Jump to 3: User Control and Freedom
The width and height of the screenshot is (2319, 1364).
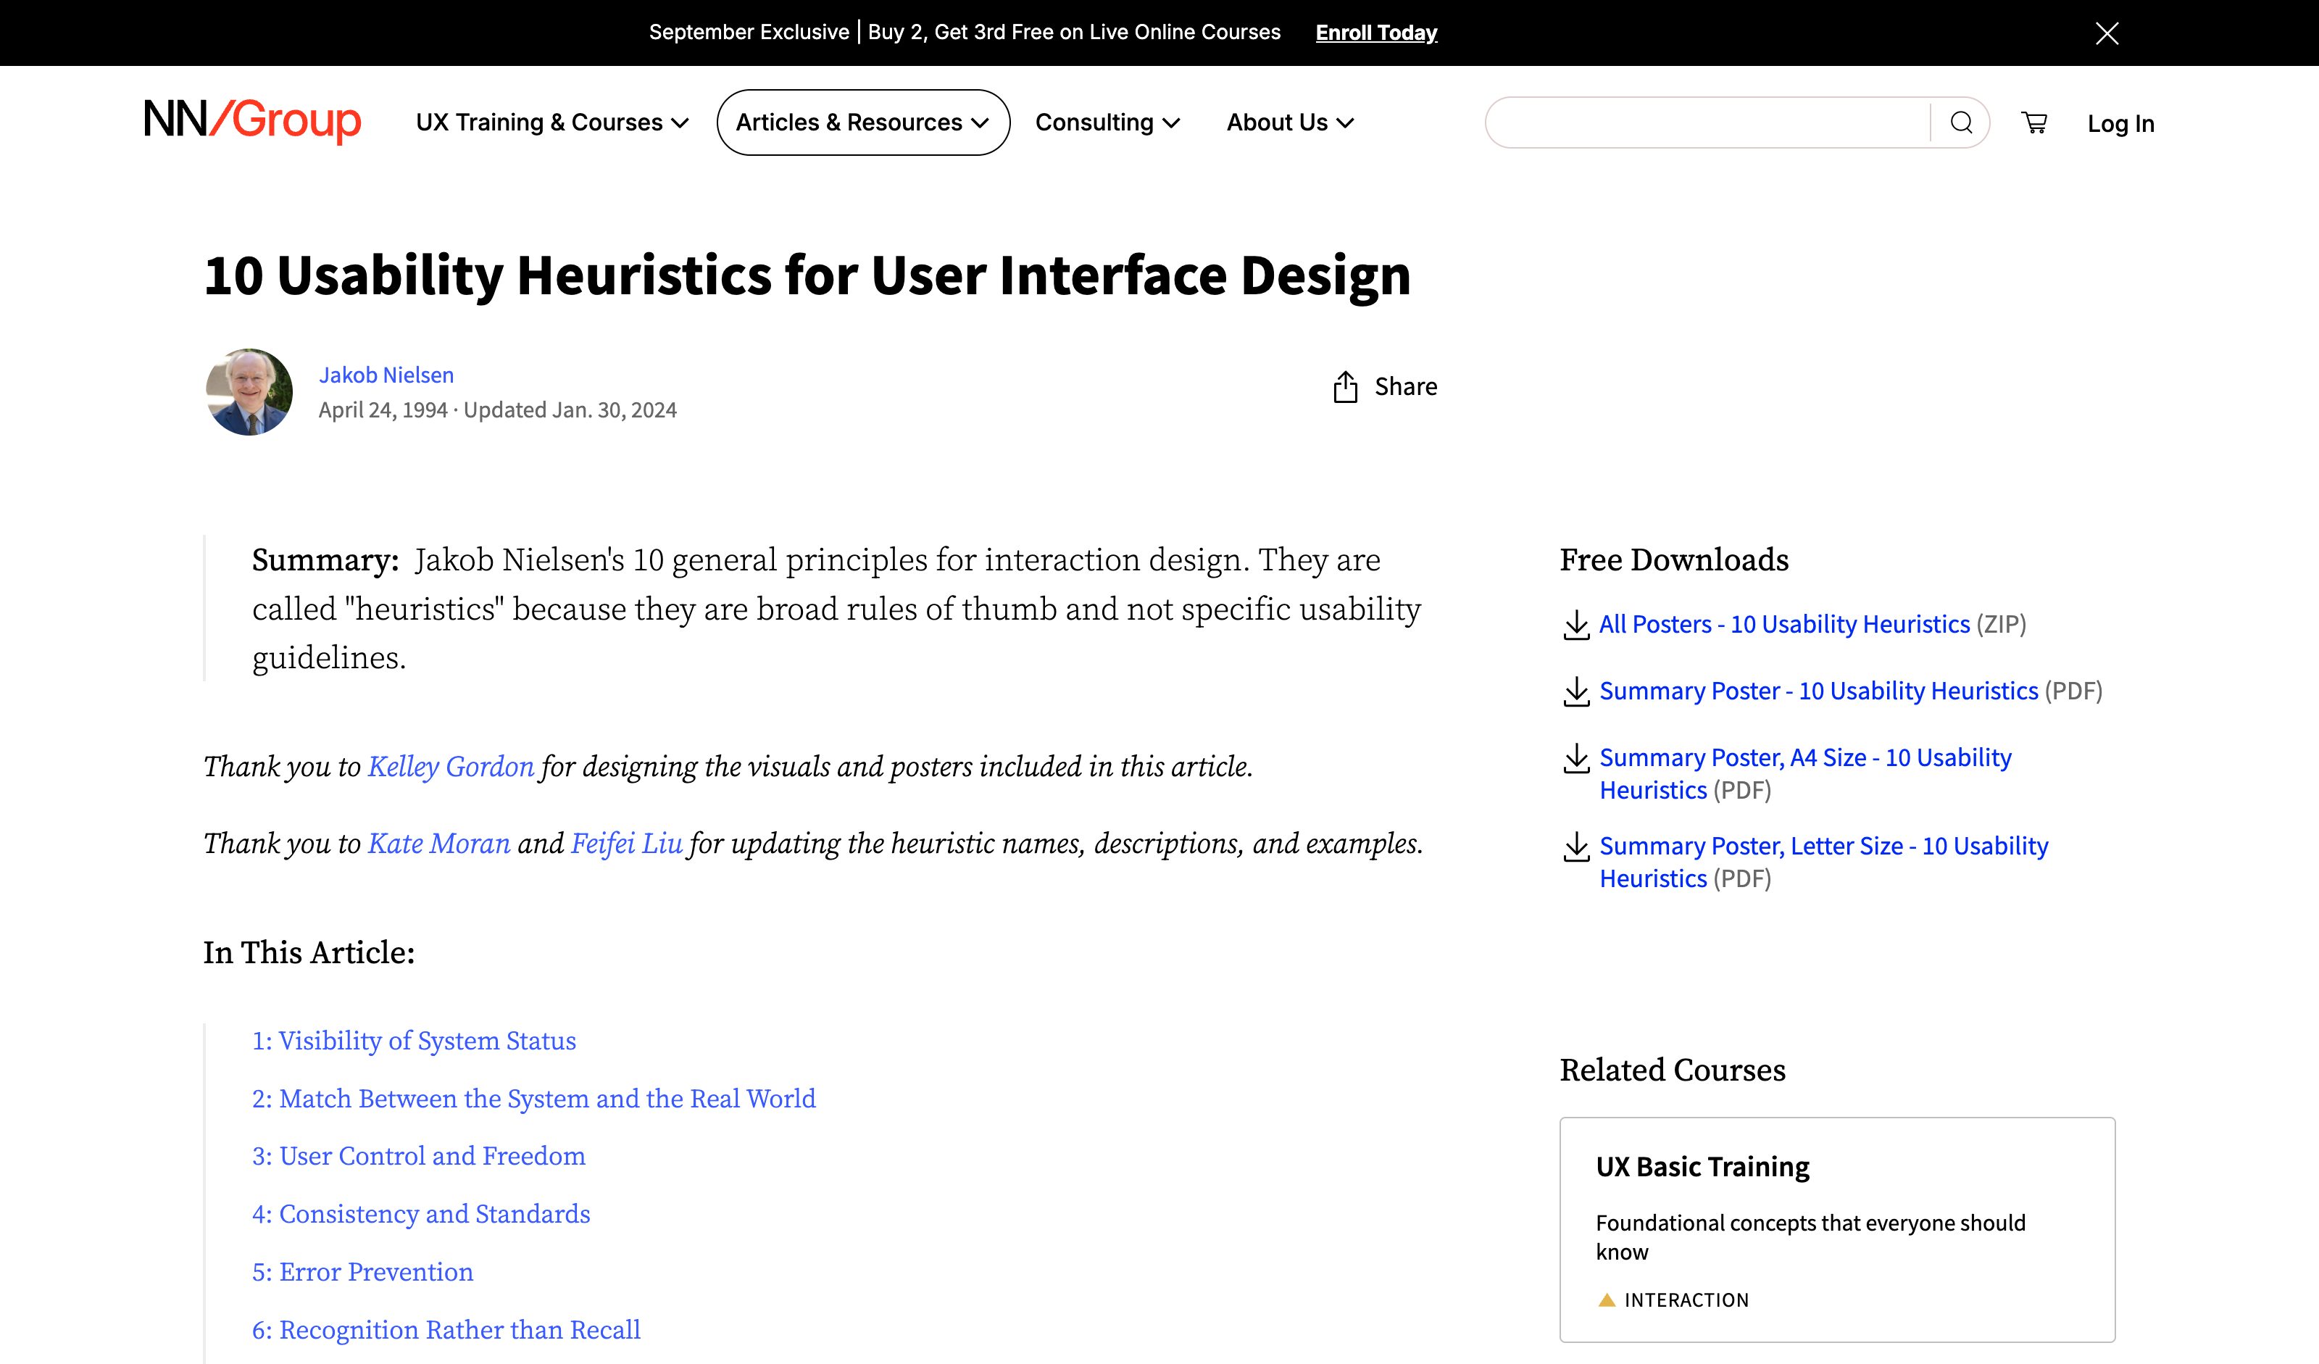coord(419,1156)
